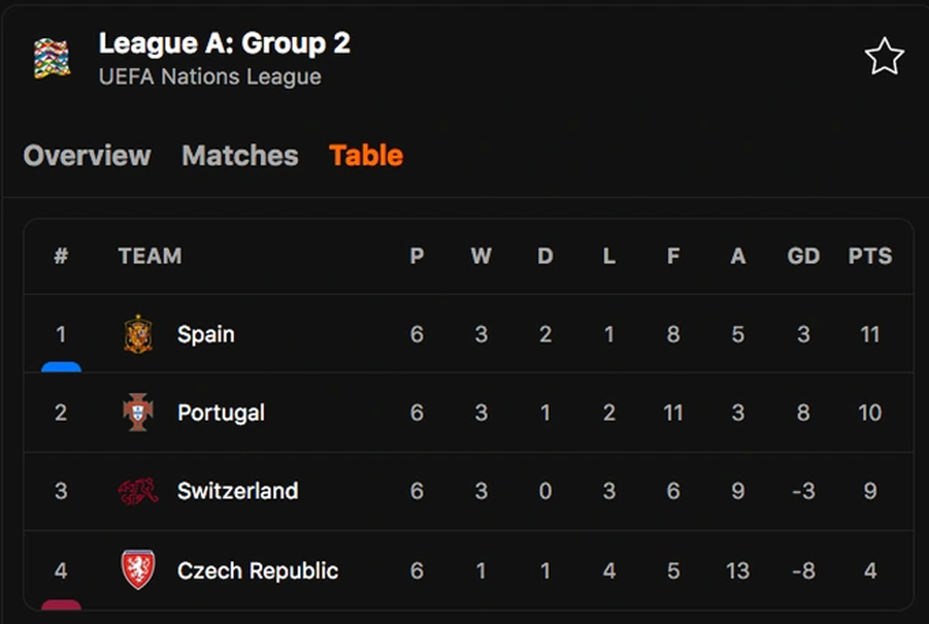Click the TEAM column header
The image size is (929, 624).
click(150, 256)
